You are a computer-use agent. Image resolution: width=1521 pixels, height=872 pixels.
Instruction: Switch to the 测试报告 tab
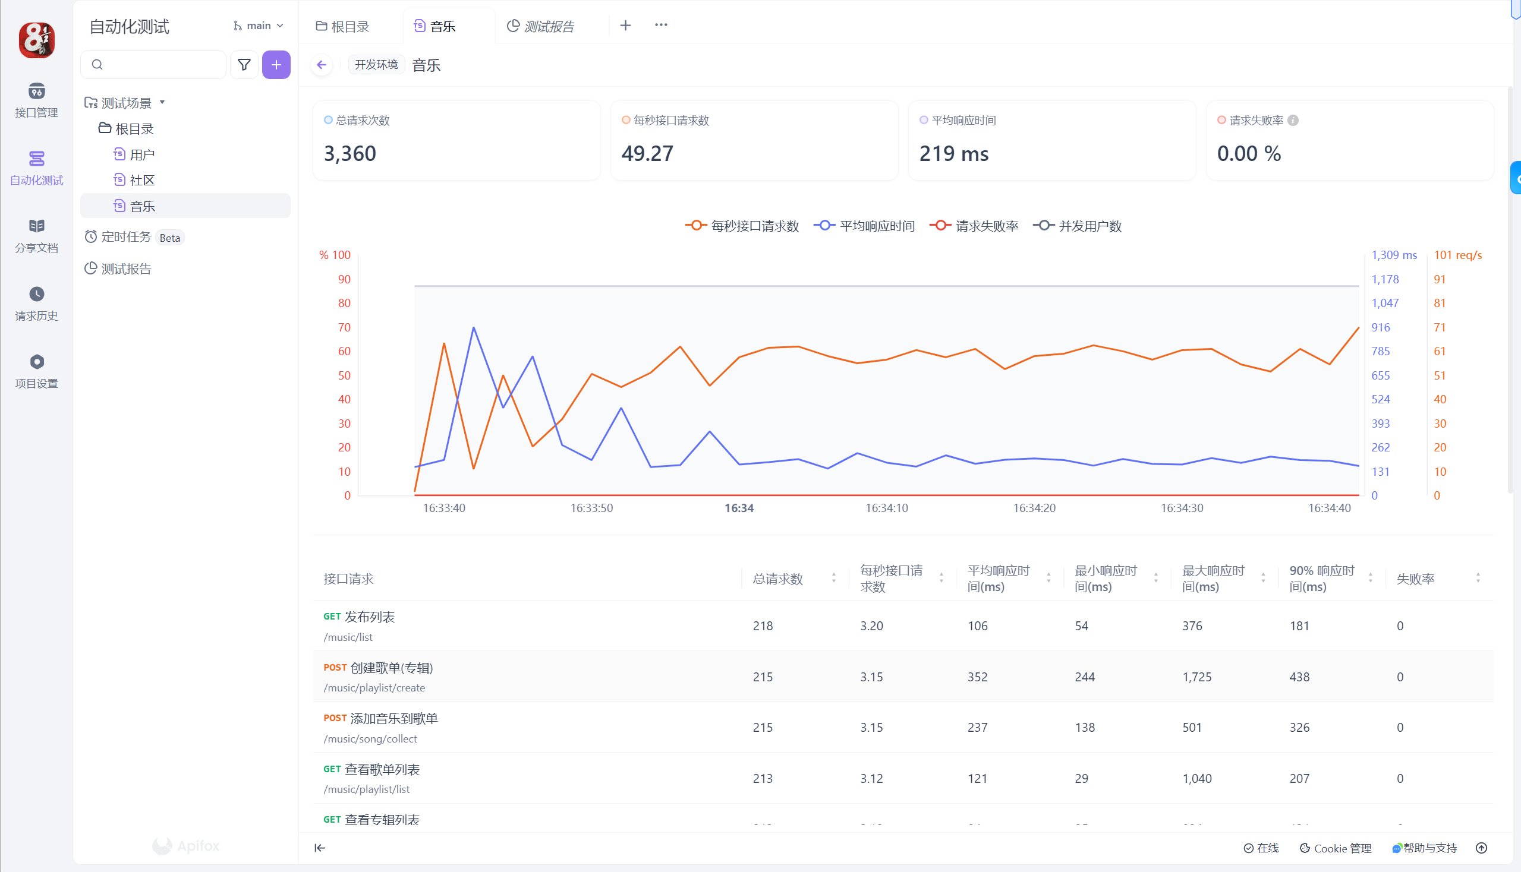(x=541, y=26)
